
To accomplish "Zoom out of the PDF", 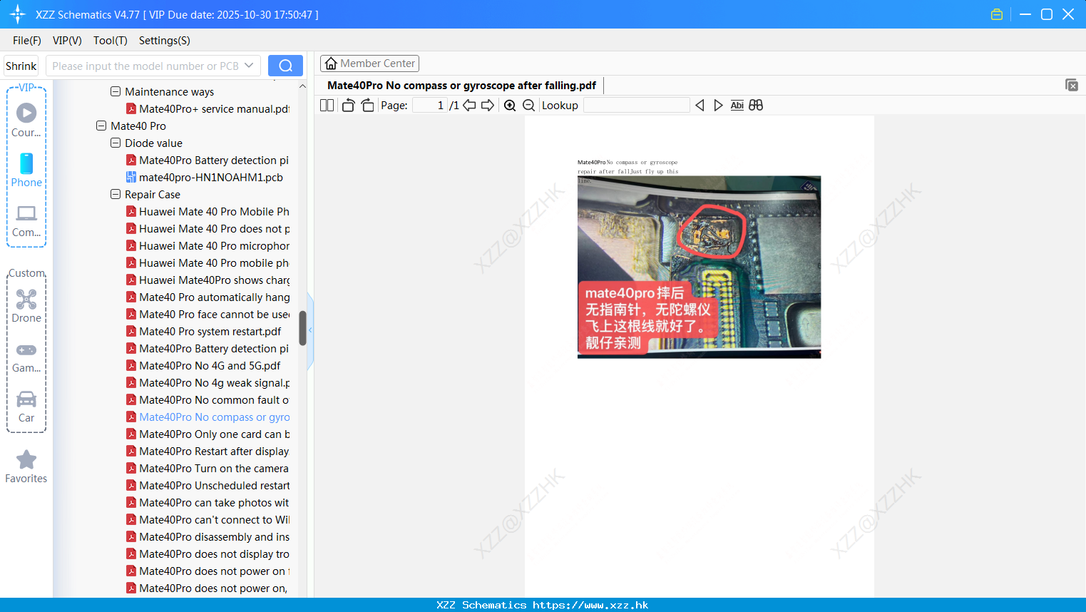I will [x=528, y=105].
